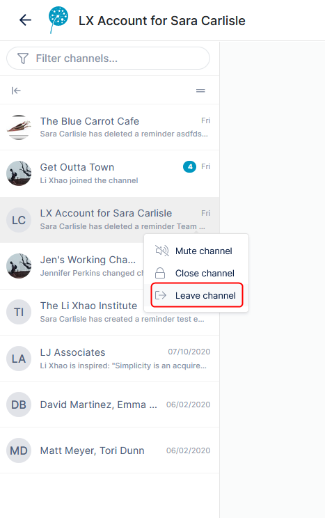Open the LJ Associates channel
This screenshot has height=518, width=325.
tap(109, 359)
